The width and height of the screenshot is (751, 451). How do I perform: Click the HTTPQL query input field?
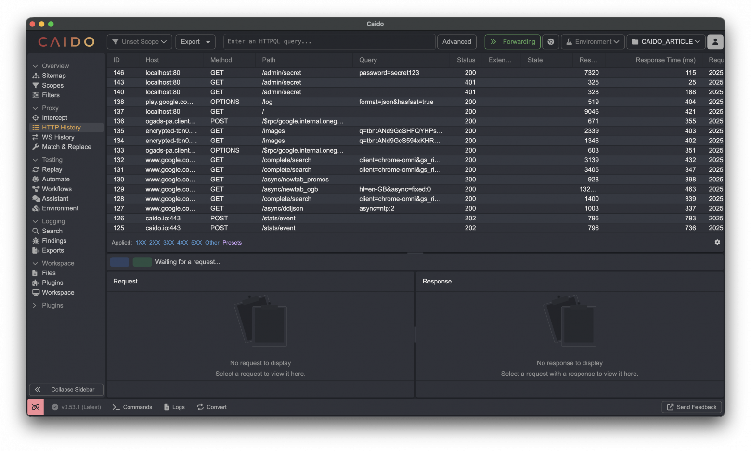329,42
